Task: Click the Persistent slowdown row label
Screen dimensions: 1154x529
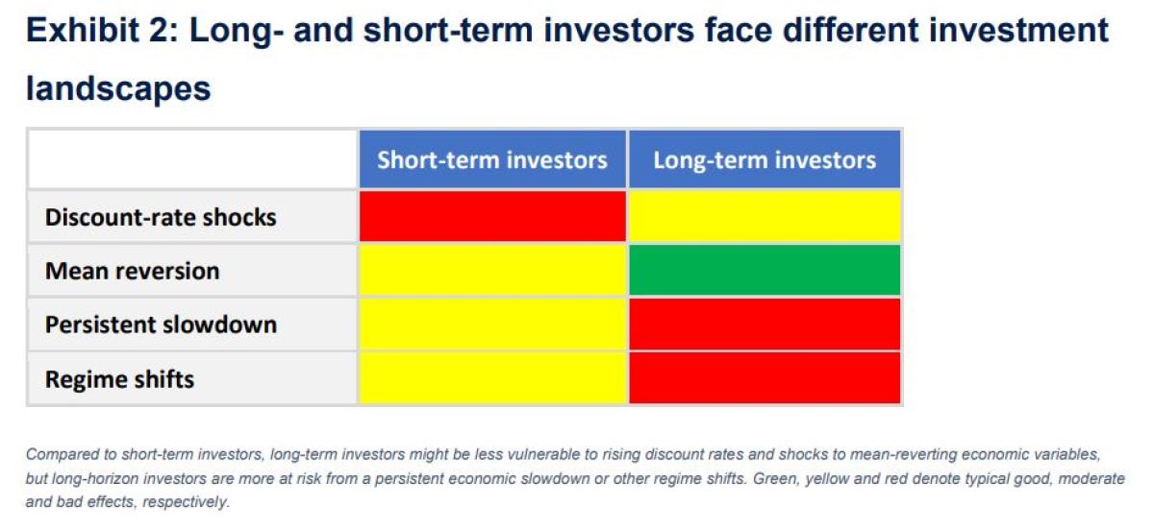Action: (x=161, y=325)
